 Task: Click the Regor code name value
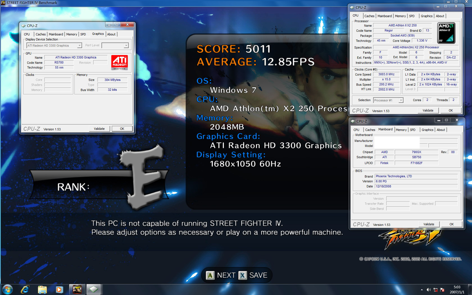coord(389,30)
